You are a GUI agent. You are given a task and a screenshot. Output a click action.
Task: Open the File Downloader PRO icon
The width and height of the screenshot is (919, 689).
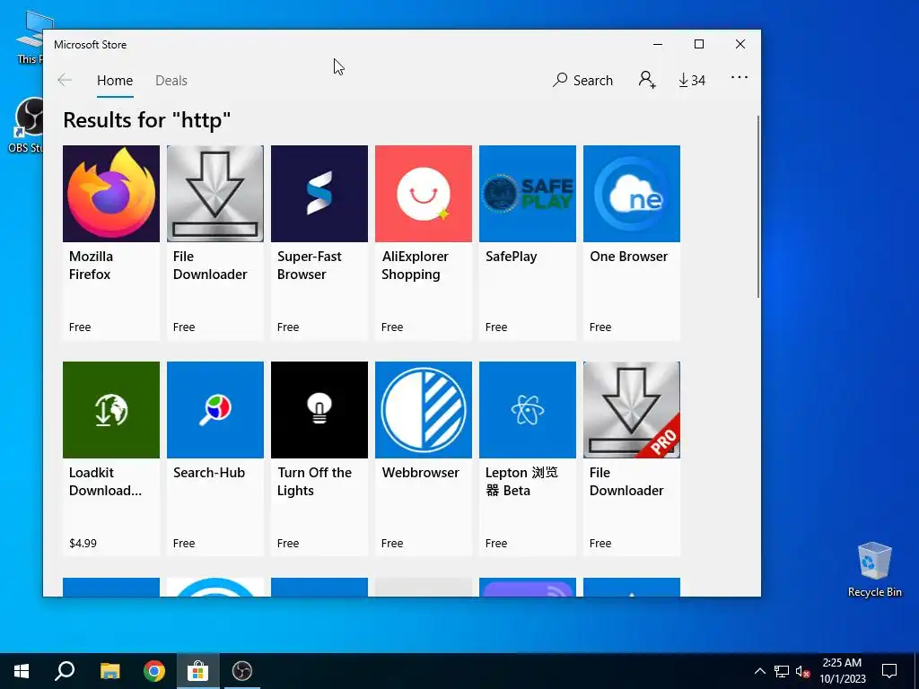pyautogui.click(x=632, y=409)
